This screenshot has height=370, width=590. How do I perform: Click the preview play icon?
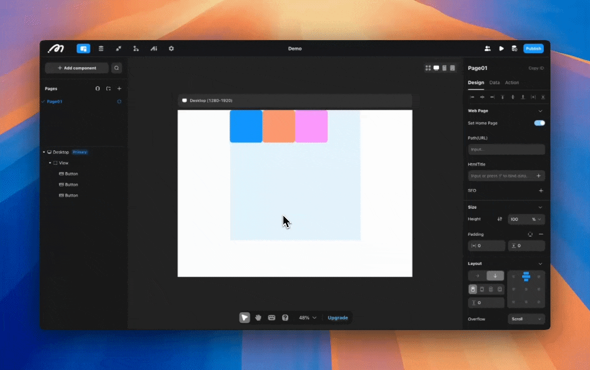501,48
